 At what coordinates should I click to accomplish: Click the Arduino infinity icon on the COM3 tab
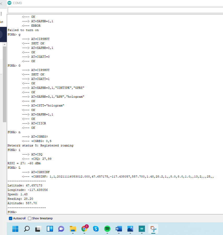[x=10, y=3]
